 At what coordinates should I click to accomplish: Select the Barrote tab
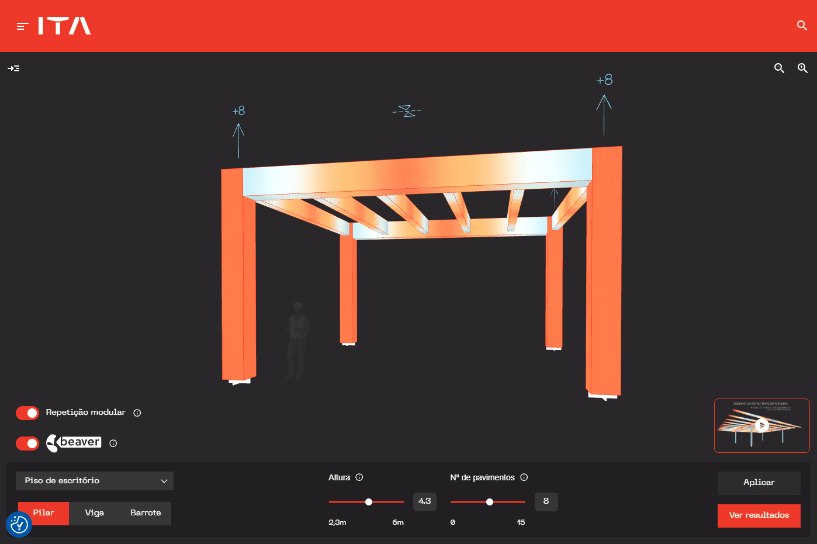pos(146,513)
